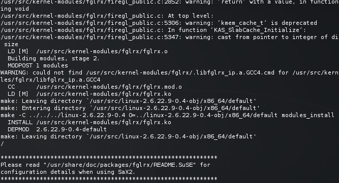Click the 'DEPMOD 2.6.22.9-0.4-default' line
The width and height of the screenshot is (339, 183).
(x=57, y=129)
